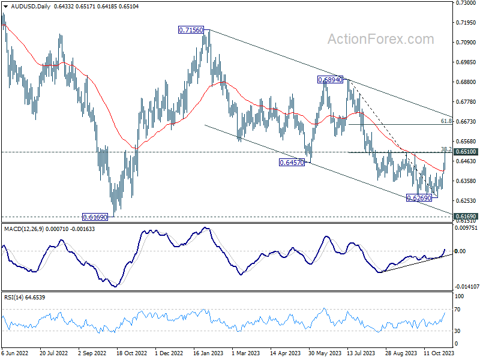This screenshot has height=360, width=480.
Task: Click the 0.68940 price label
Action: coord(331,80)
